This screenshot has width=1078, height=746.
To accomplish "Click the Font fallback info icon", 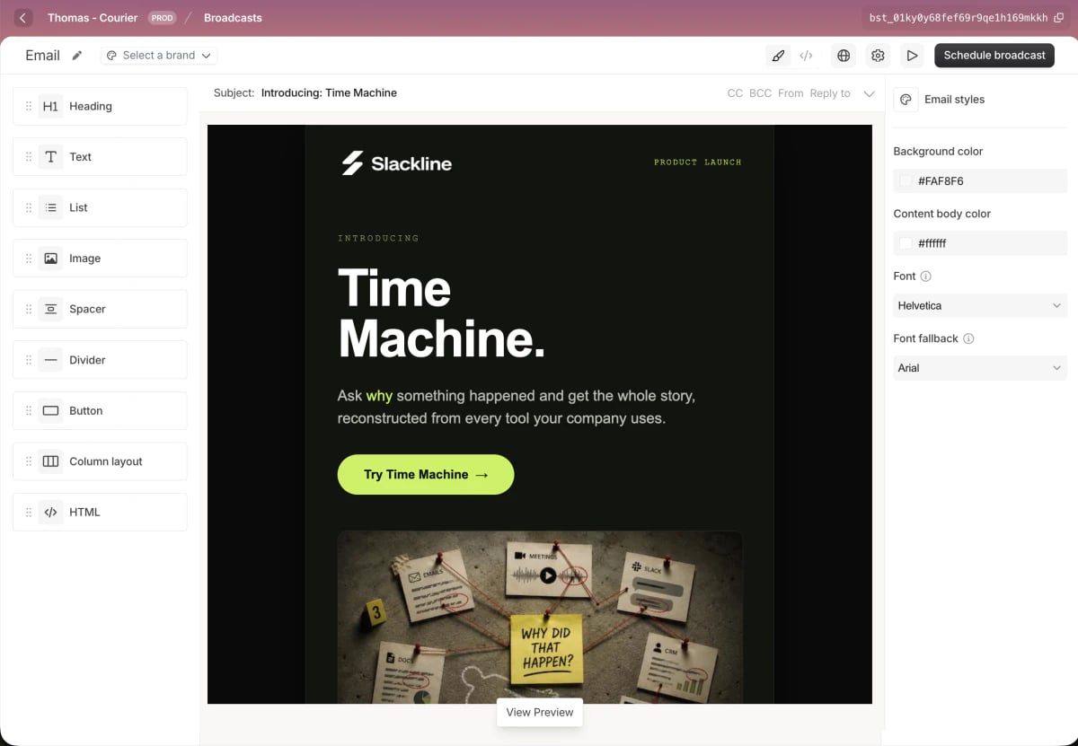I will pyautogui.click(x=968, y=338).
